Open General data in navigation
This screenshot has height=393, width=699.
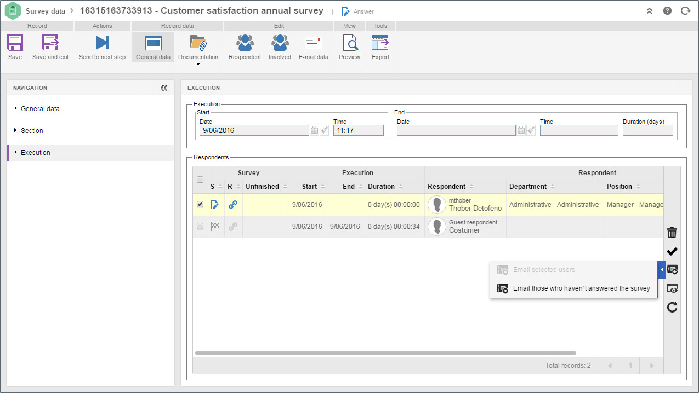tap(40, 109)
